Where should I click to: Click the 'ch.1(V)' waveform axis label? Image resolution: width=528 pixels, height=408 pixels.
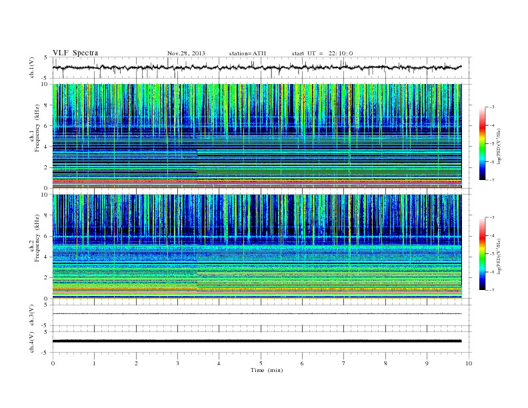32,67
